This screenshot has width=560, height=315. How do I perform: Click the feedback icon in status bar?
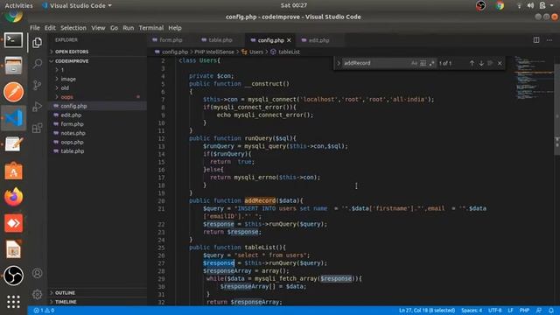pos(539,311)
